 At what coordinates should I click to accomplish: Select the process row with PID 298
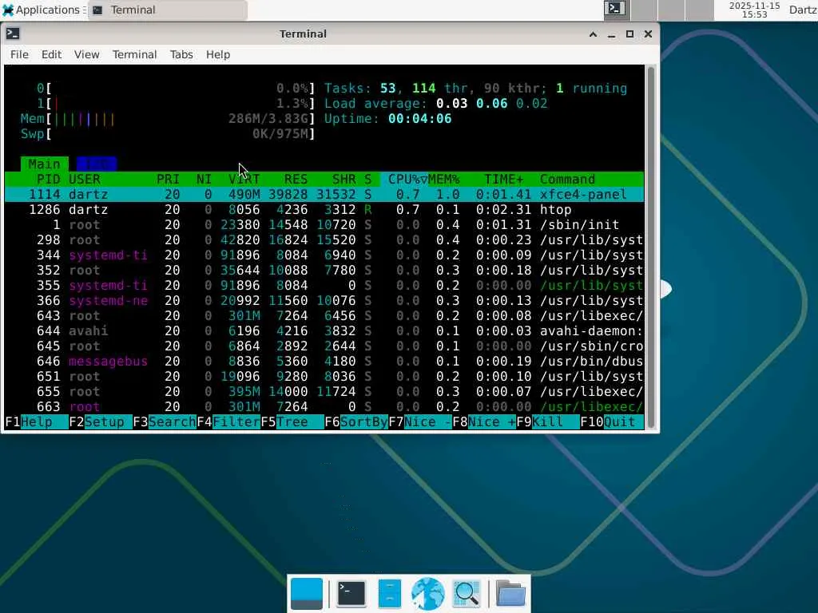(324, 239)
